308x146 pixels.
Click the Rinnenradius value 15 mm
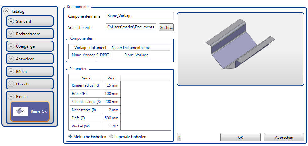(x=111, y=85)
